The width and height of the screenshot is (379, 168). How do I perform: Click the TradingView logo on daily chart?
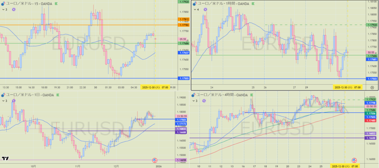(5, 159)
